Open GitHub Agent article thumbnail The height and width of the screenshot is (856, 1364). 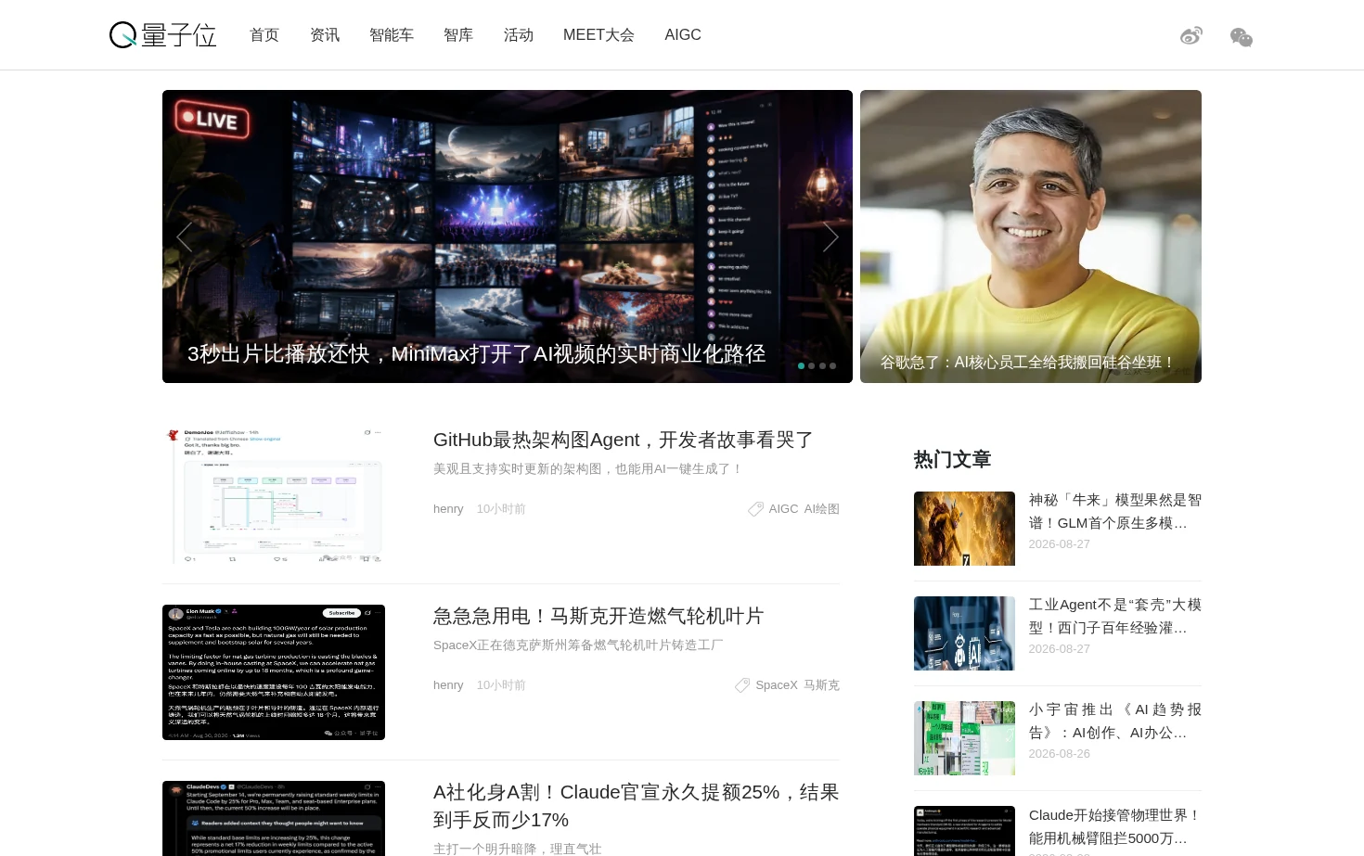pos(274,496)
